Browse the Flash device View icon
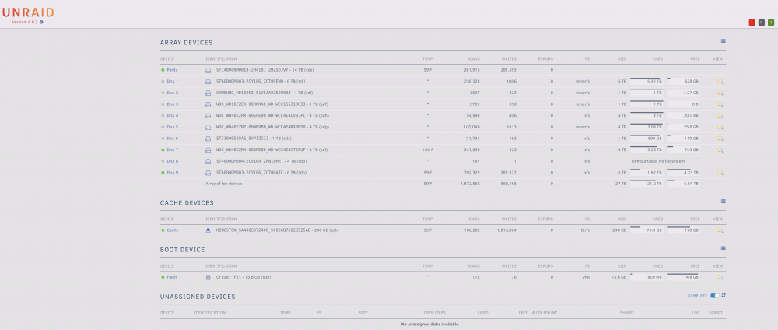The height and width of the screenshot is (330, 778). pos(720,277)
